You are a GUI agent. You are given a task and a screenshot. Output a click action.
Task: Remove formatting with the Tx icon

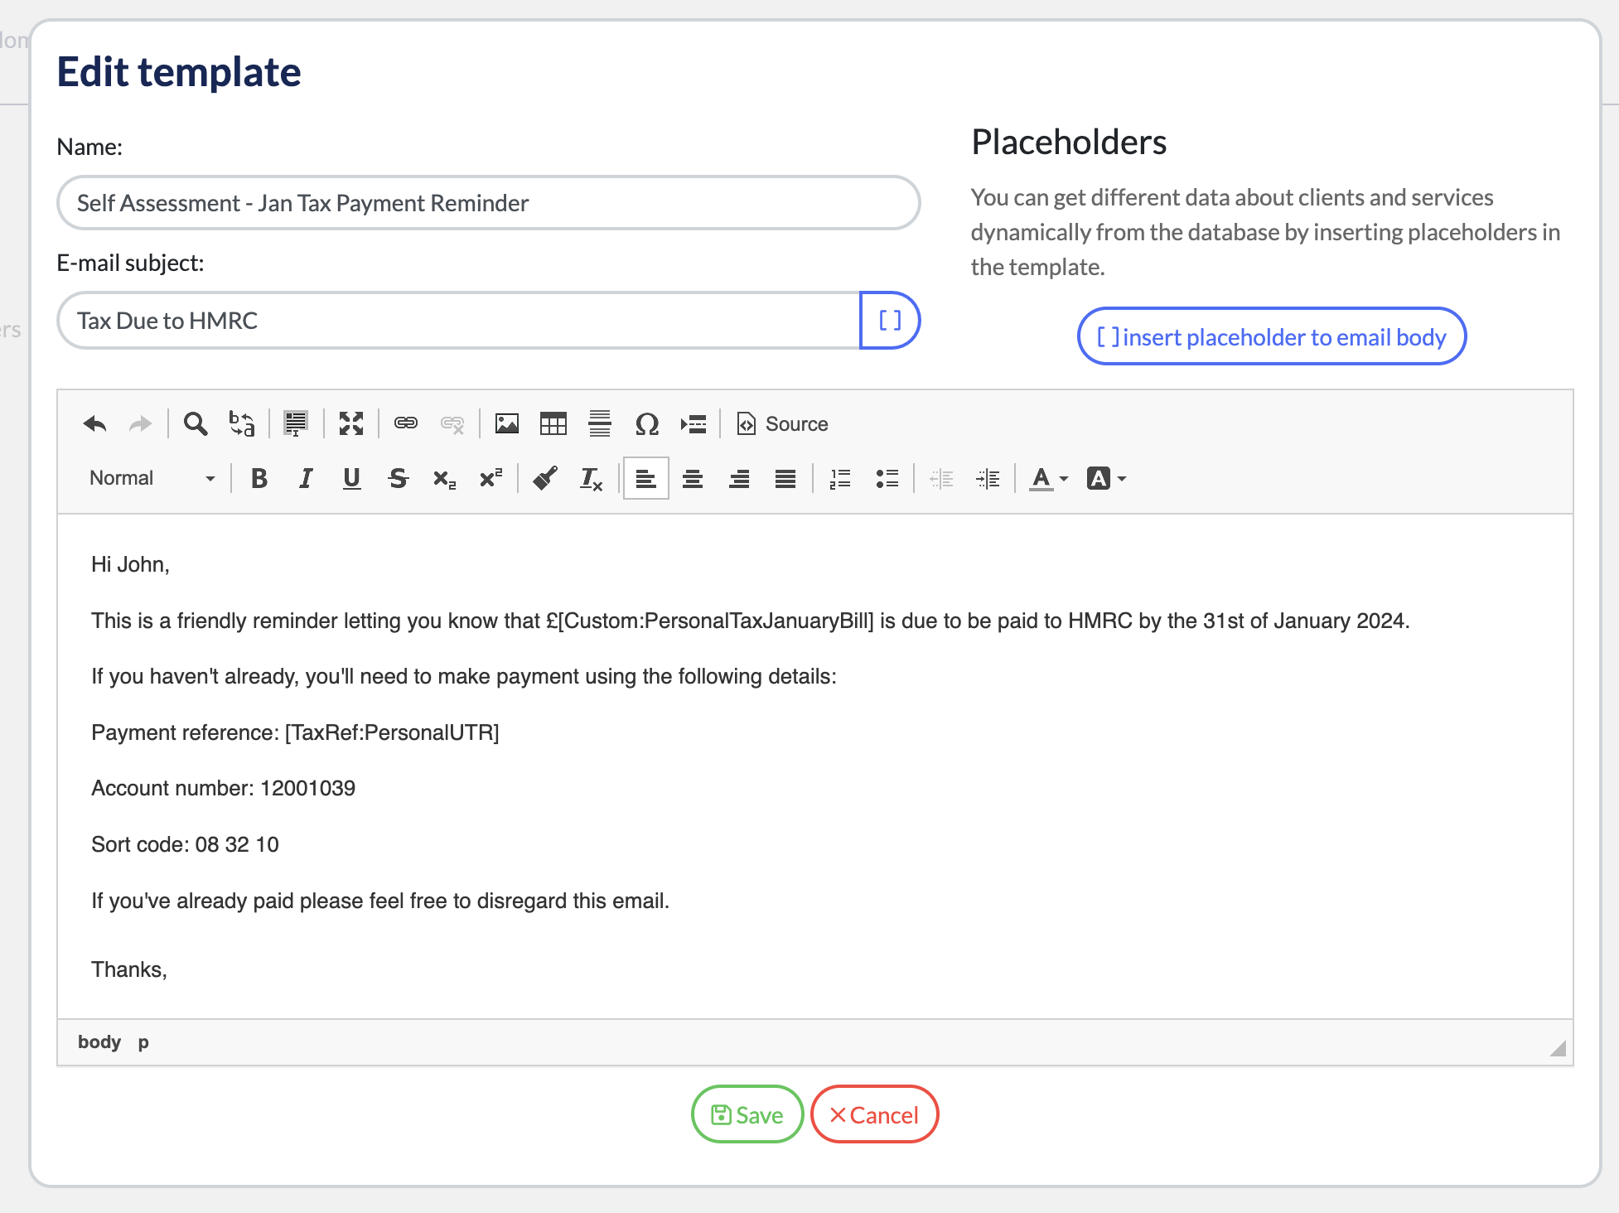(592, 478)
